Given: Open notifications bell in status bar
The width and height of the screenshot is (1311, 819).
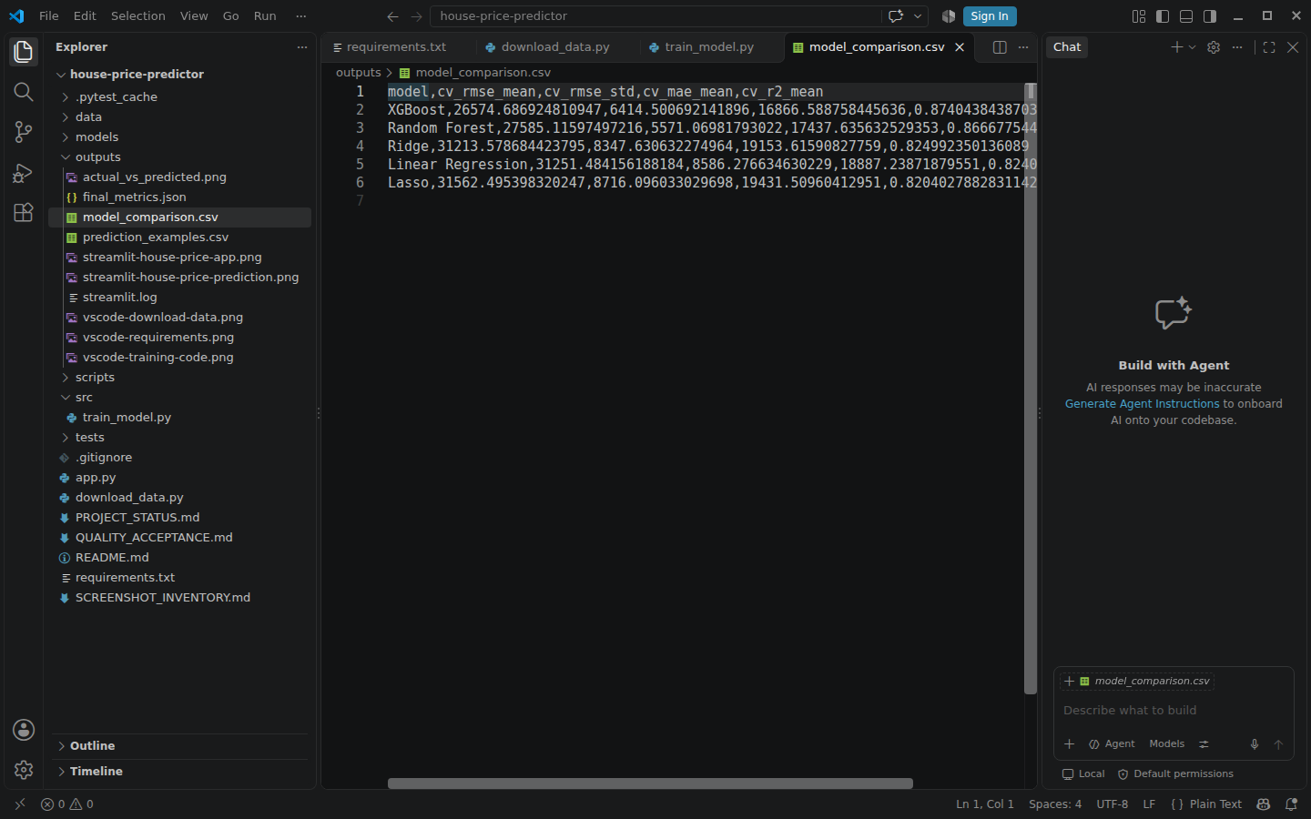Looking at the screenshot, I should click(1291, 804).
